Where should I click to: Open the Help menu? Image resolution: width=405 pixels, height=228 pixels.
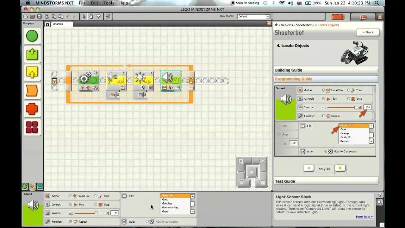tap(124, 3)
